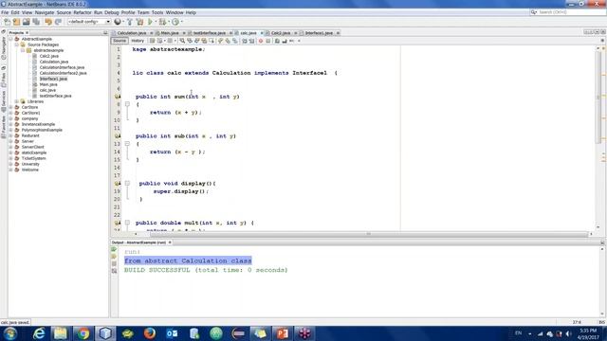Click the Undo toolbar icon

pos(48,22)
